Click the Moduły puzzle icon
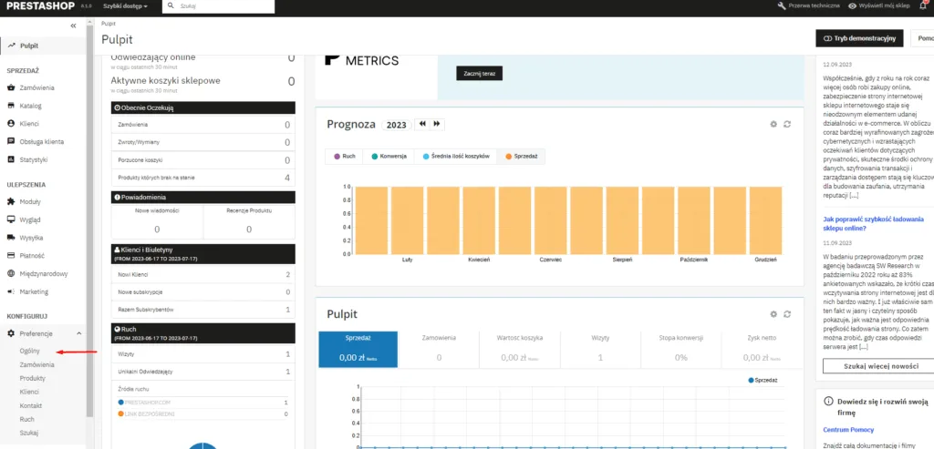 [x=11, y=201]
